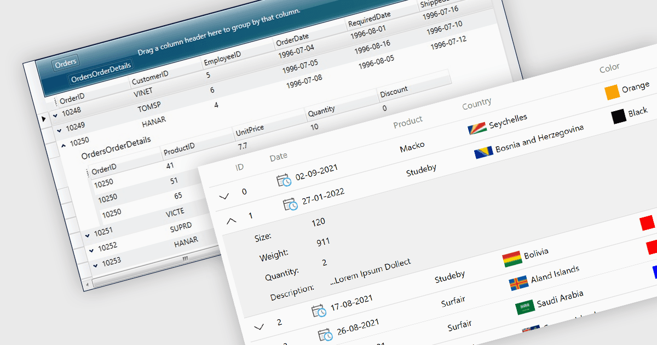Click the unit price 7.7 cell
657x345 pixels.
tap(243, 146)
